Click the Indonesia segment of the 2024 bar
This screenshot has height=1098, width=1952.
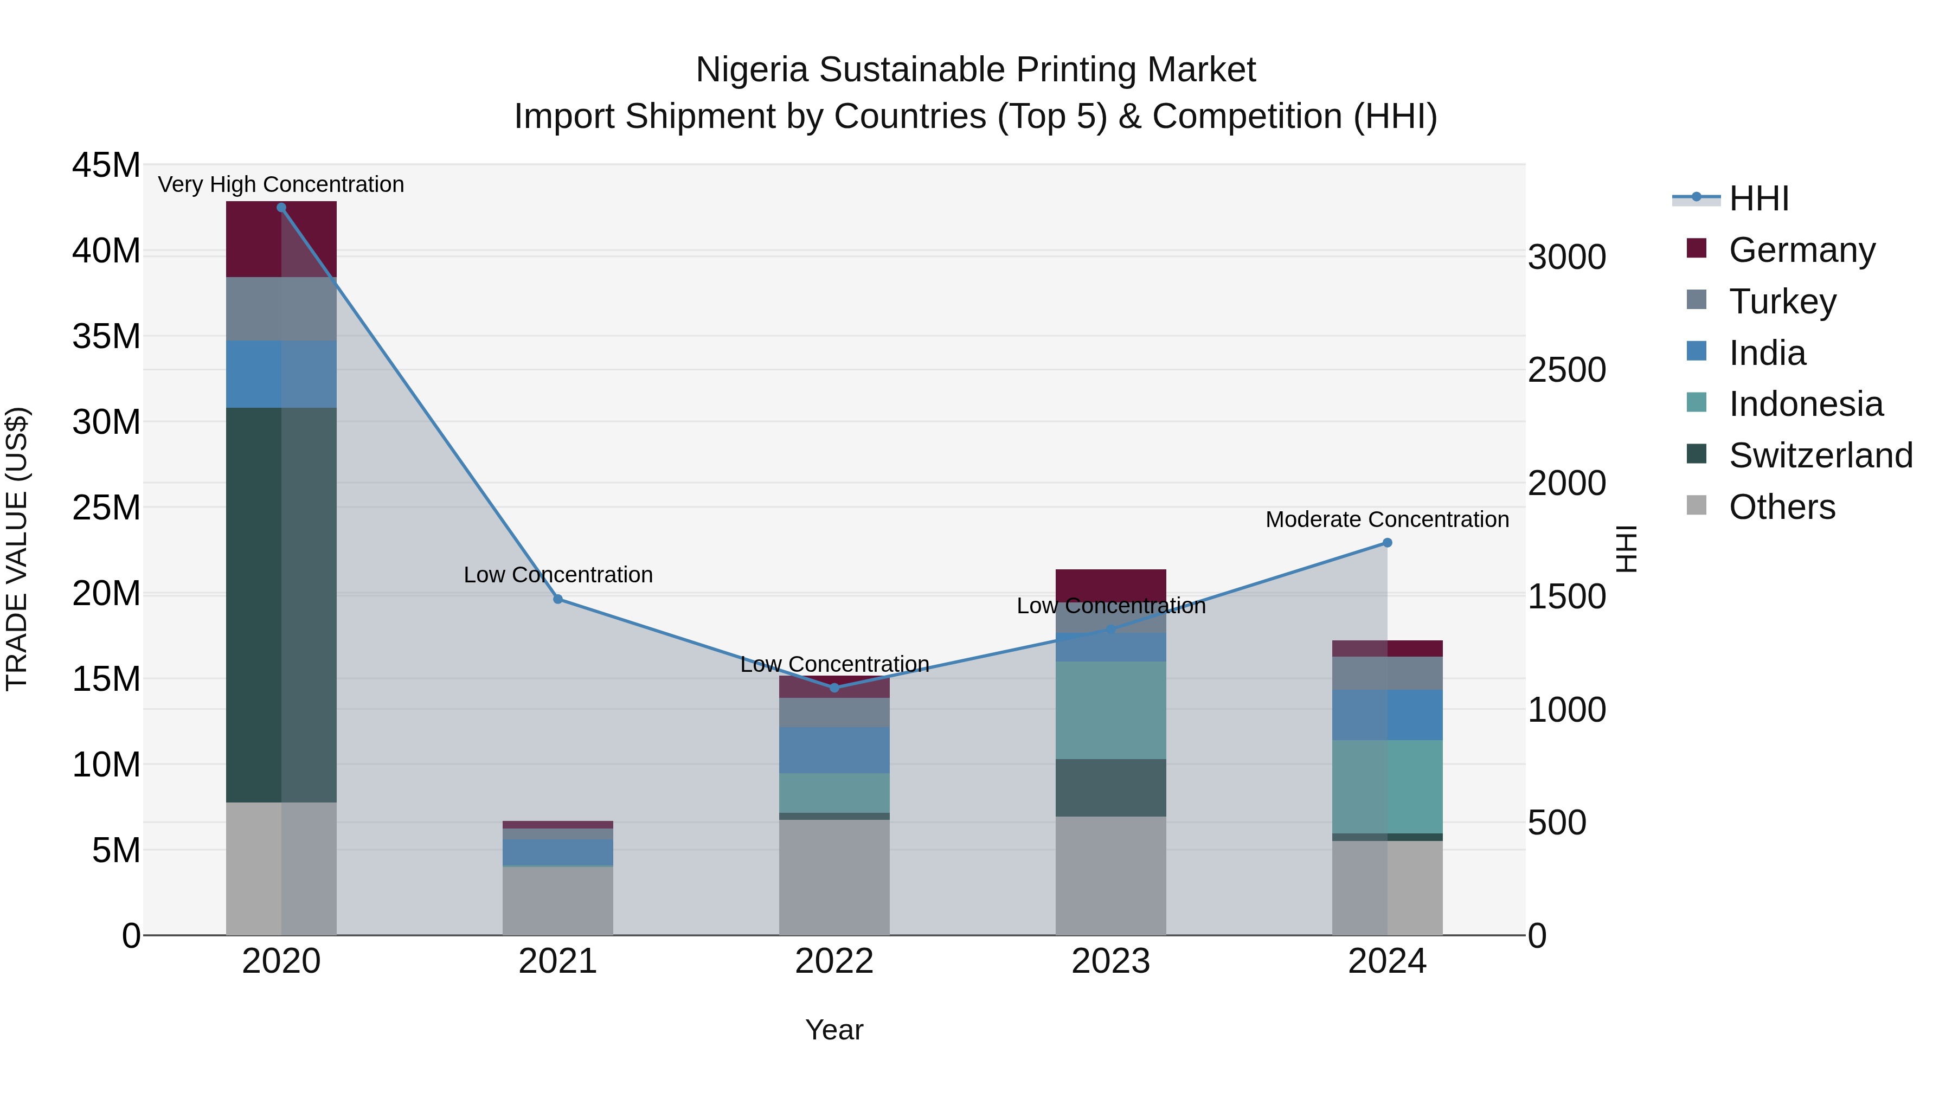1388,787
